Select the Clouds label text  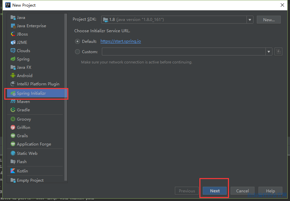(x=24, y=51)
